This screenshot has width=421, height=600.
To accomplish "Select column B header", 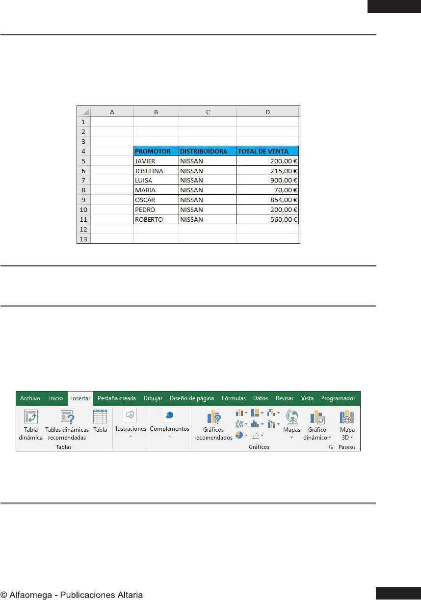I will point(156,112).
